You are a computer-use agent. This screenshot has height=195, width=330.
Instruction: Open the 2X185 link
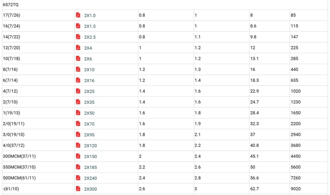click(x=90, y=167)
